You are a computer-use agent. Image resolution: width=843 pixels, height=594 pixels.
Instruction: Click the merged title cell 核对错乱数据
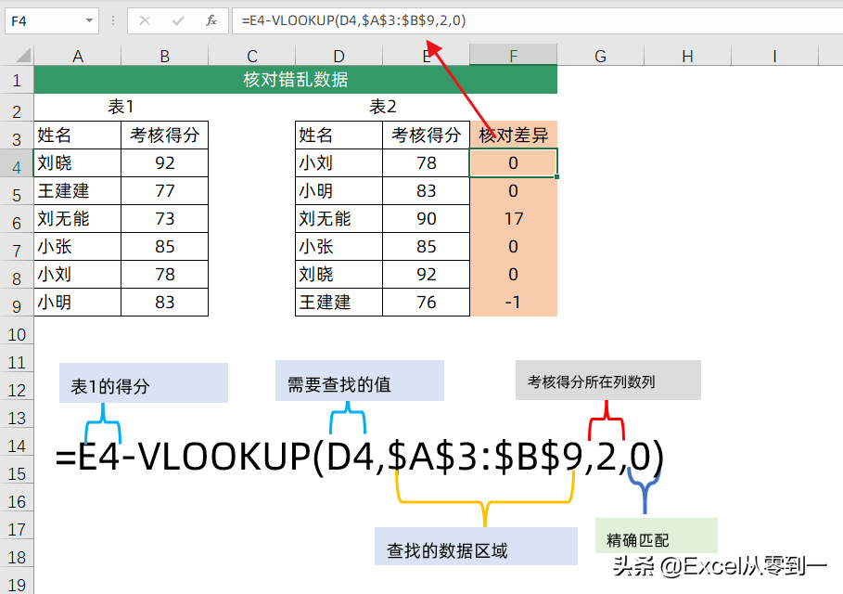click(x=296, y=80)
